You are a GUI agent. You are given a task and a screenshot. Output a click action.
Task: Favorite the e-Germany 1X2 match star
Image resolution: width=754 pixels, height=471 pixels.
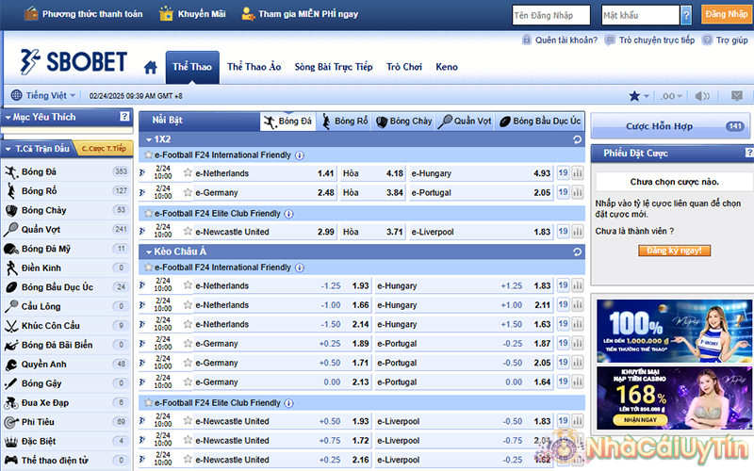pos(188,192)
